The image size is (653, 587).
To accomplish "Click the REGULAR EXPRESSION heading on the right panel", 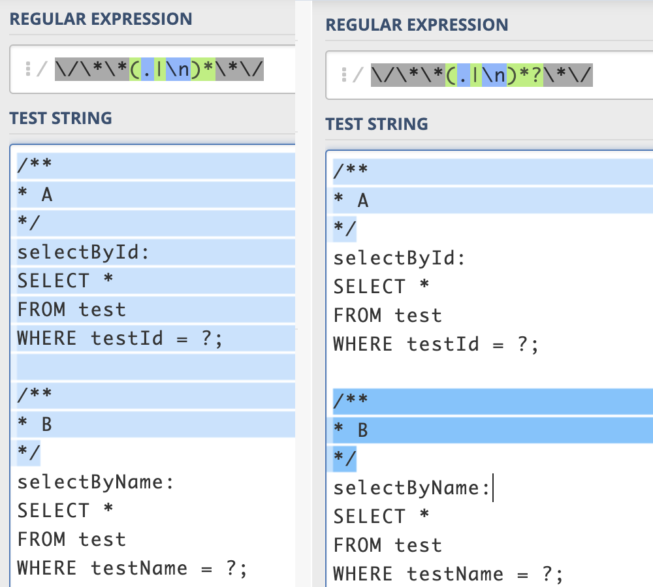I will (417, 25).
